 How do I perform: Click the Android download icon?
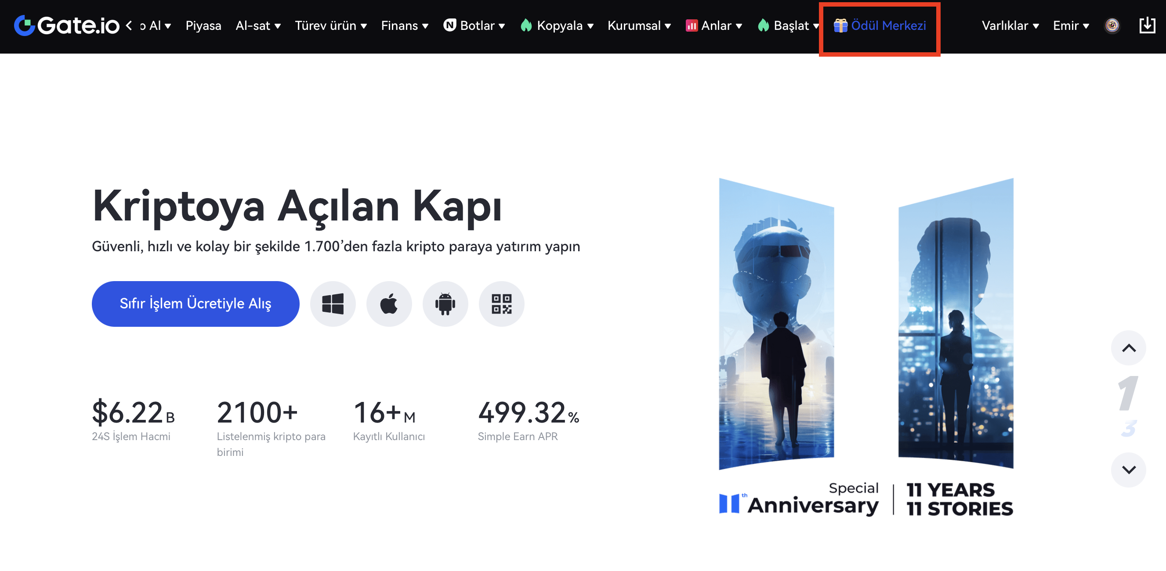pos(445,304)
